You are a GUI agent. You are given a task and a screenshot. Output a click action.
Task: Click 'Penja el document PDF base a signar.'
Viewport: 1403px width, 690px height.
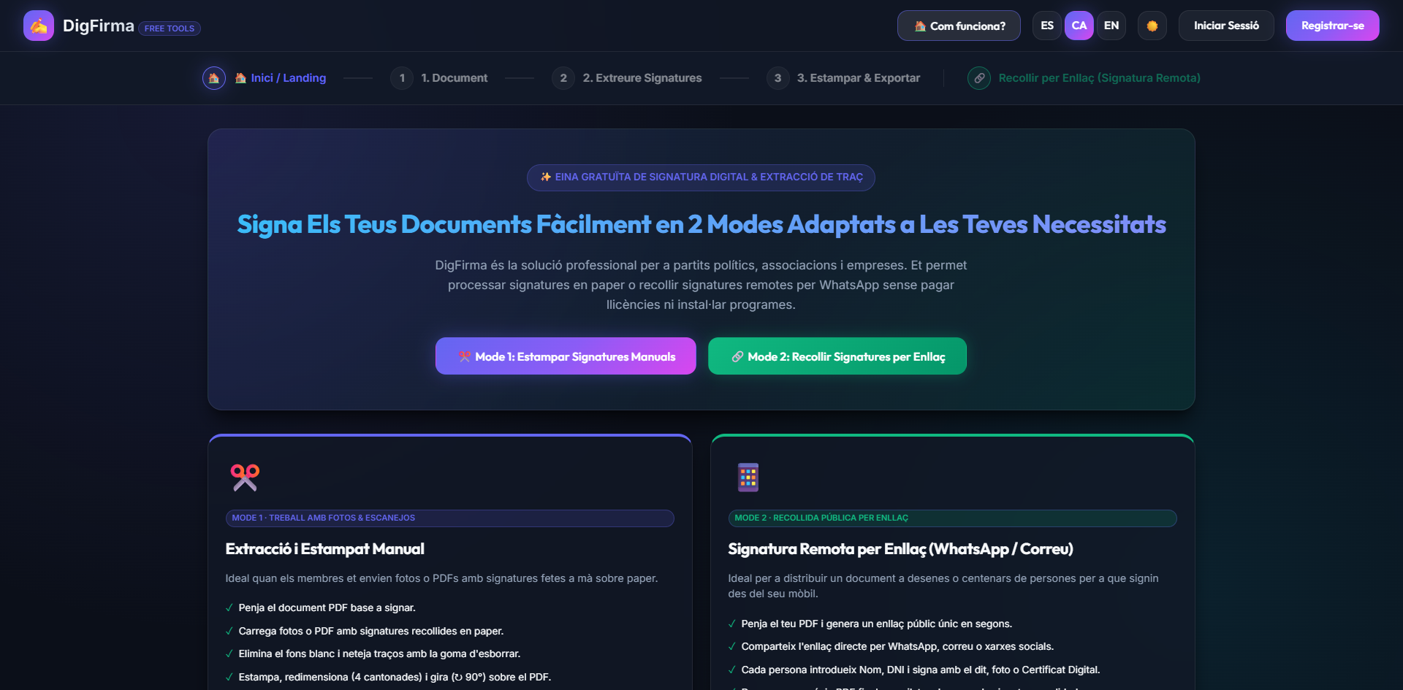click(x=327, y=607)
